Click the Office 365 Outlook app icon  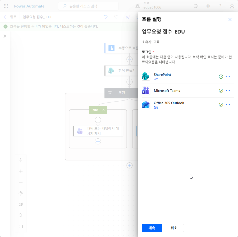coord(146,105)
